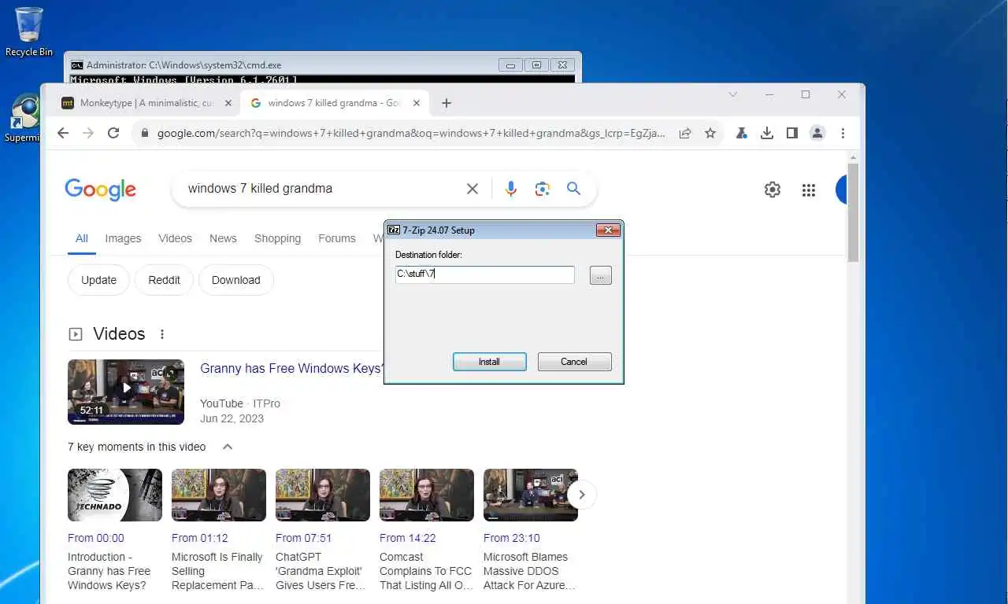Play the 52:11 ITPro video thumbnail
Image resolution: width=1008 pixels, height=604 pixels.
click(126, 392)
